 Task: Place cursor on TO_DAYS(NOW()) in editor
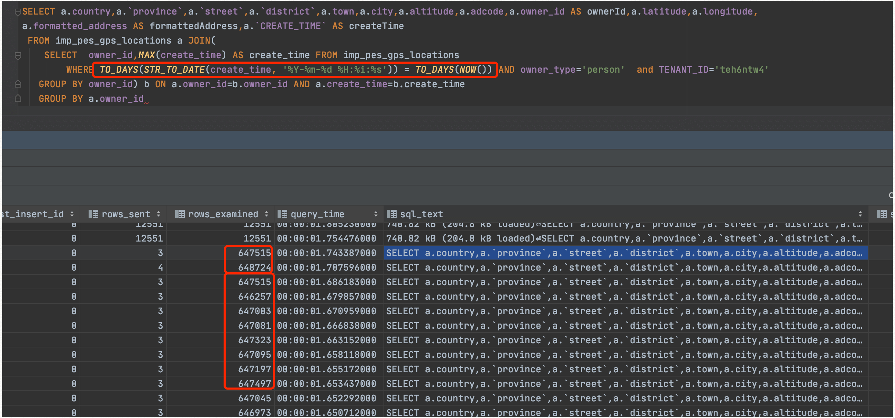tap(453, 70)
